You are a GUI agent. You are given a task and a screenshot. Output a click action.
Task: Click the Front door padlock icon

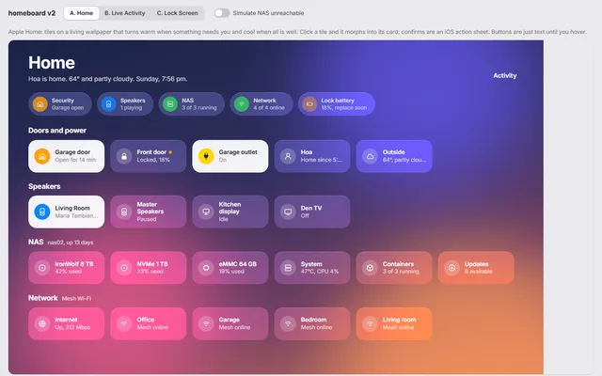pos(124,156)
